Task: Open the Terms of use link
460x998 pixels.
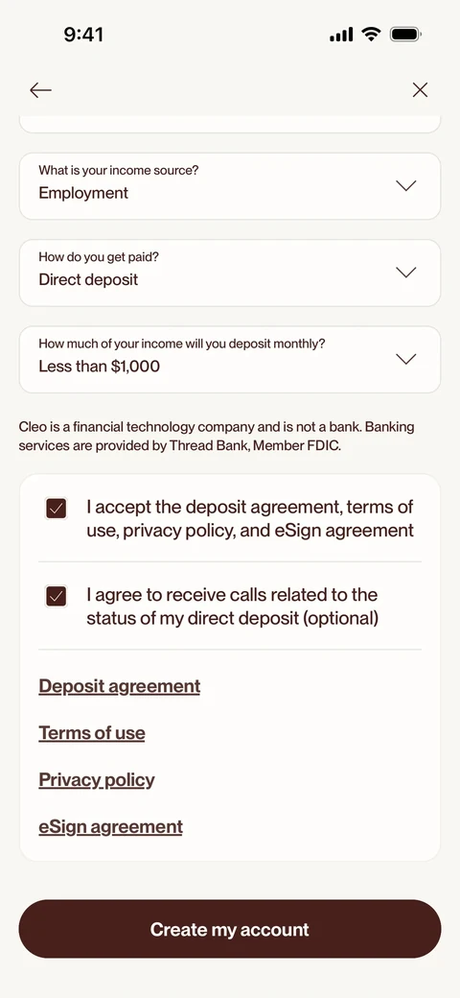Action: [x=92, y=733]
